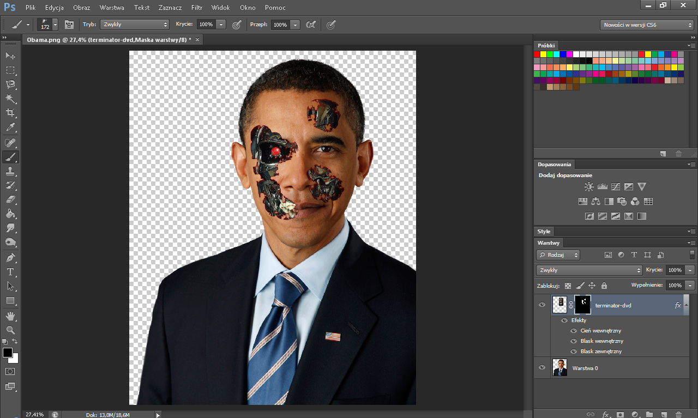Click the foreground color swatch

[8, 353]
